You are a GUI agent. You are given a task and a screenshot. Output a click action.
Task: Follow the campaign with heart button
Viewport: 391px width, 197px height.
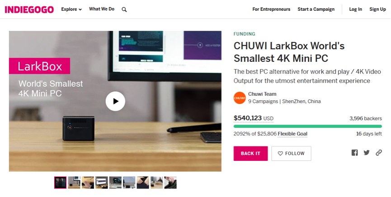click(291, 153)
